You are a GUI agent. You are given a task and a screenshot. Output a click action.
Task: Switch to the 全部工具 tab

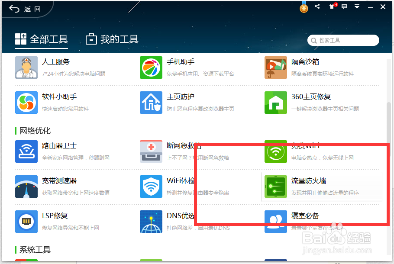(x=42, y=39)
